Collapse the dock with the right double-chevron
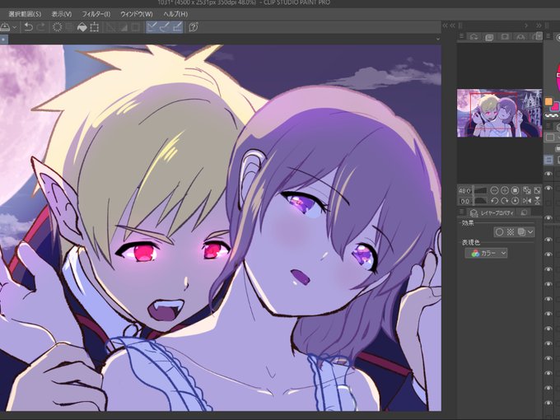 pyautogui.click(x=539, y=26)
